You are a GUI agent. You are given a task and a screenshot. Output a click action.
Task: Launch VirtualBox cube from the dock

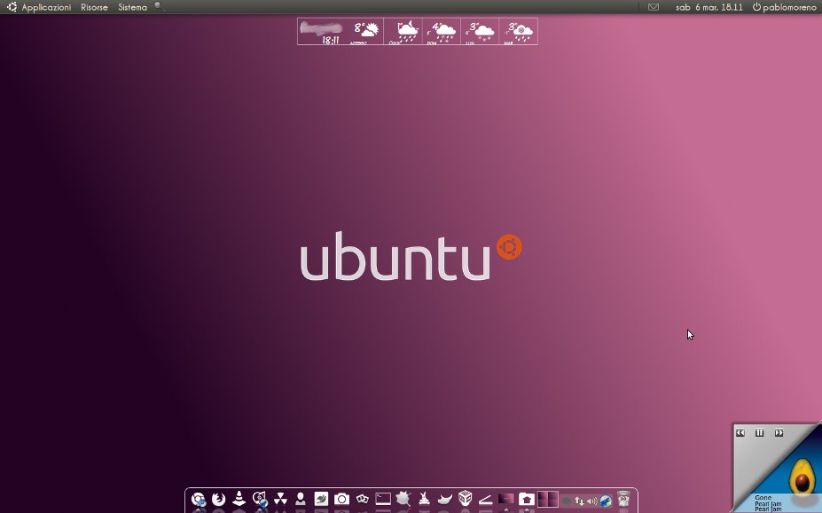pyautogui.click(x=465, y=498)
